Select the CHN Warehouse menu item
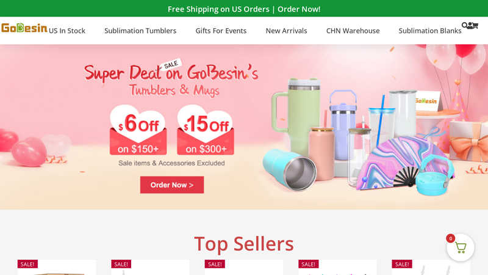This screenshot has height=275, width=488. tap(353, 31)
